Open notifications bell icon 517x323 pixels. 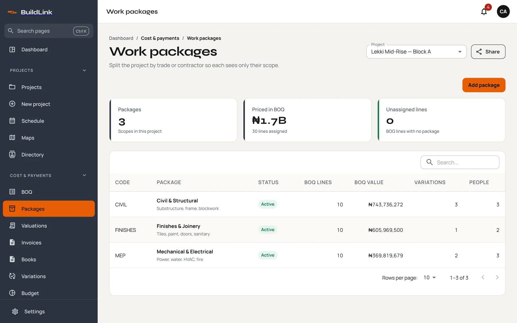coord(484,11)
